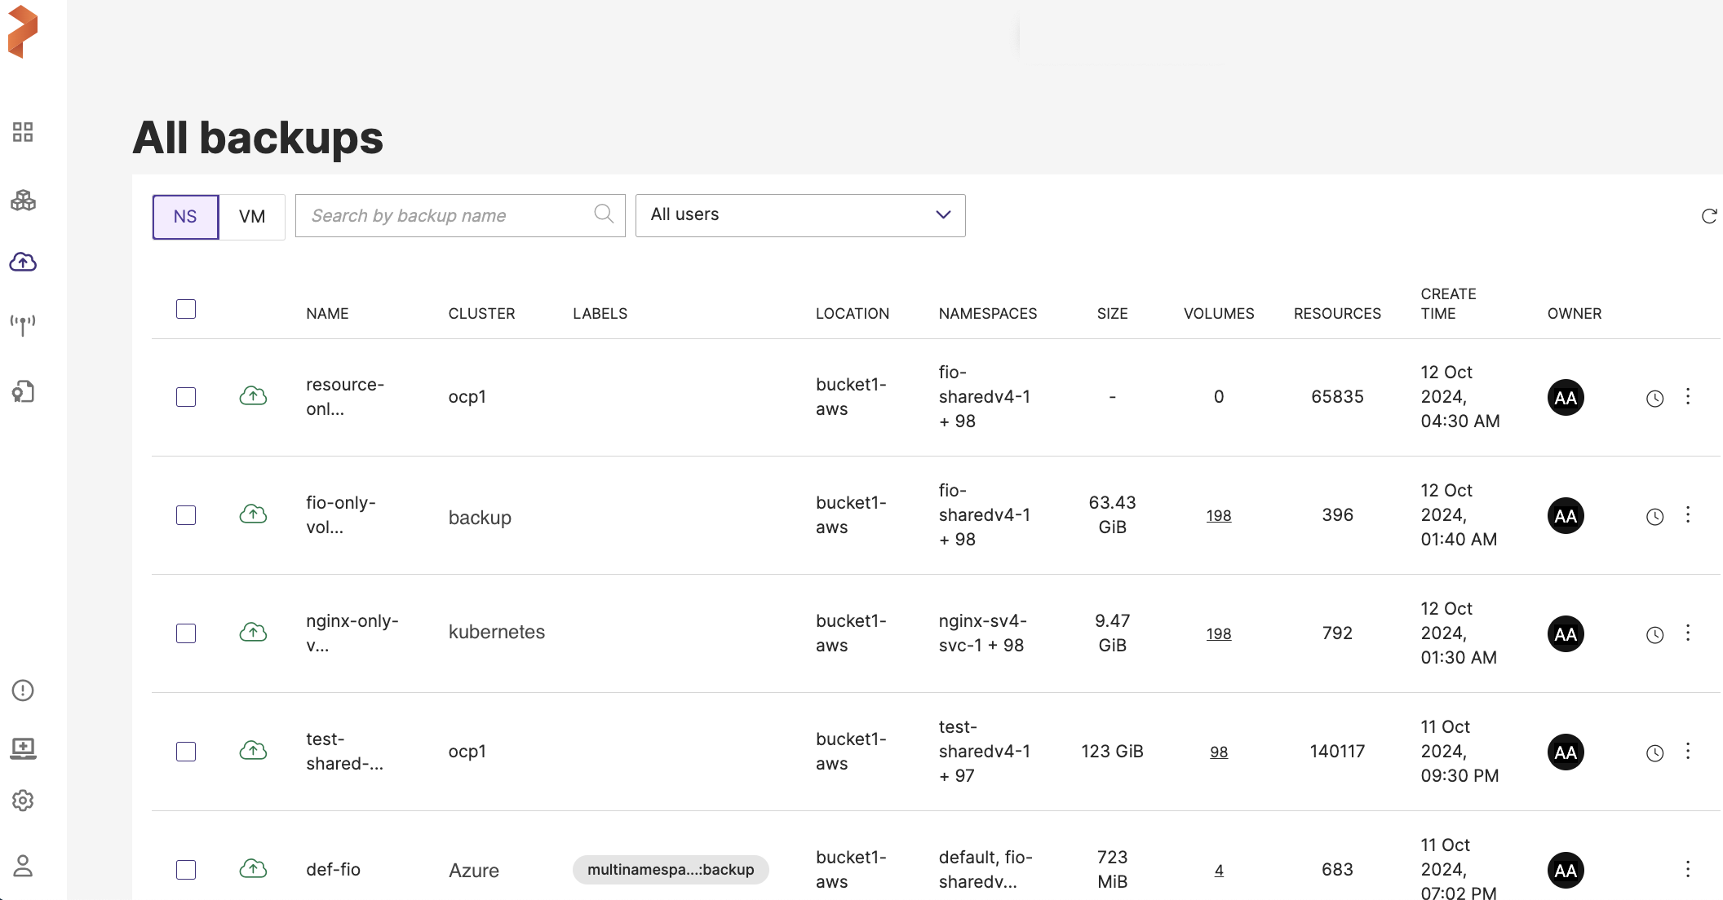Image resolution: width=1723 pixels, height=900 pixels.
Task: Open the cloud backups icon in sidebar
Action: point(23,262)
